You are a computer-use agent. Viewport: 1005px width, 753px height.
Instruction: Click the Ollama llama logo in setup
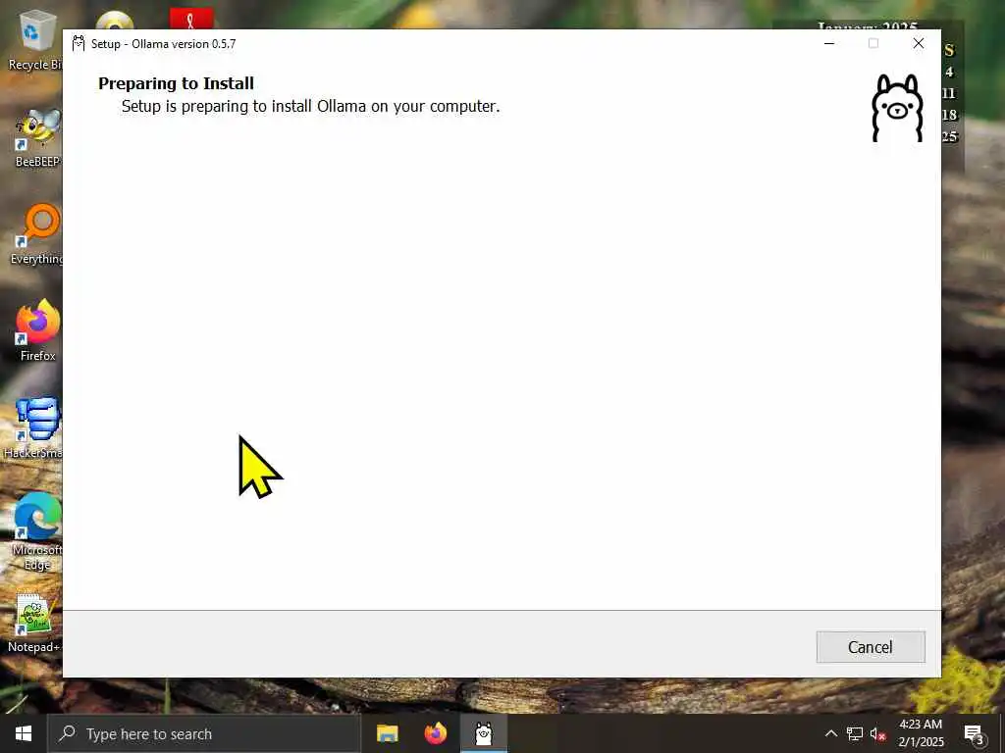(x=897, y=108)
